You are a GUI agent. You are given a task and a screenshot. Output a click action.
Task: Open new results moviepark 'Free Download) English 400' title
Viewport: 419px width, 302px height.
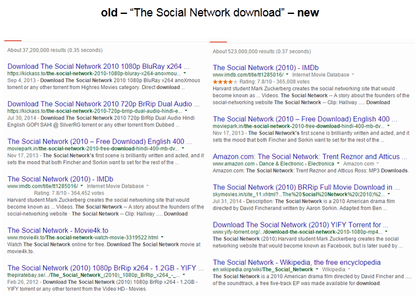click(x=305, y=119)
